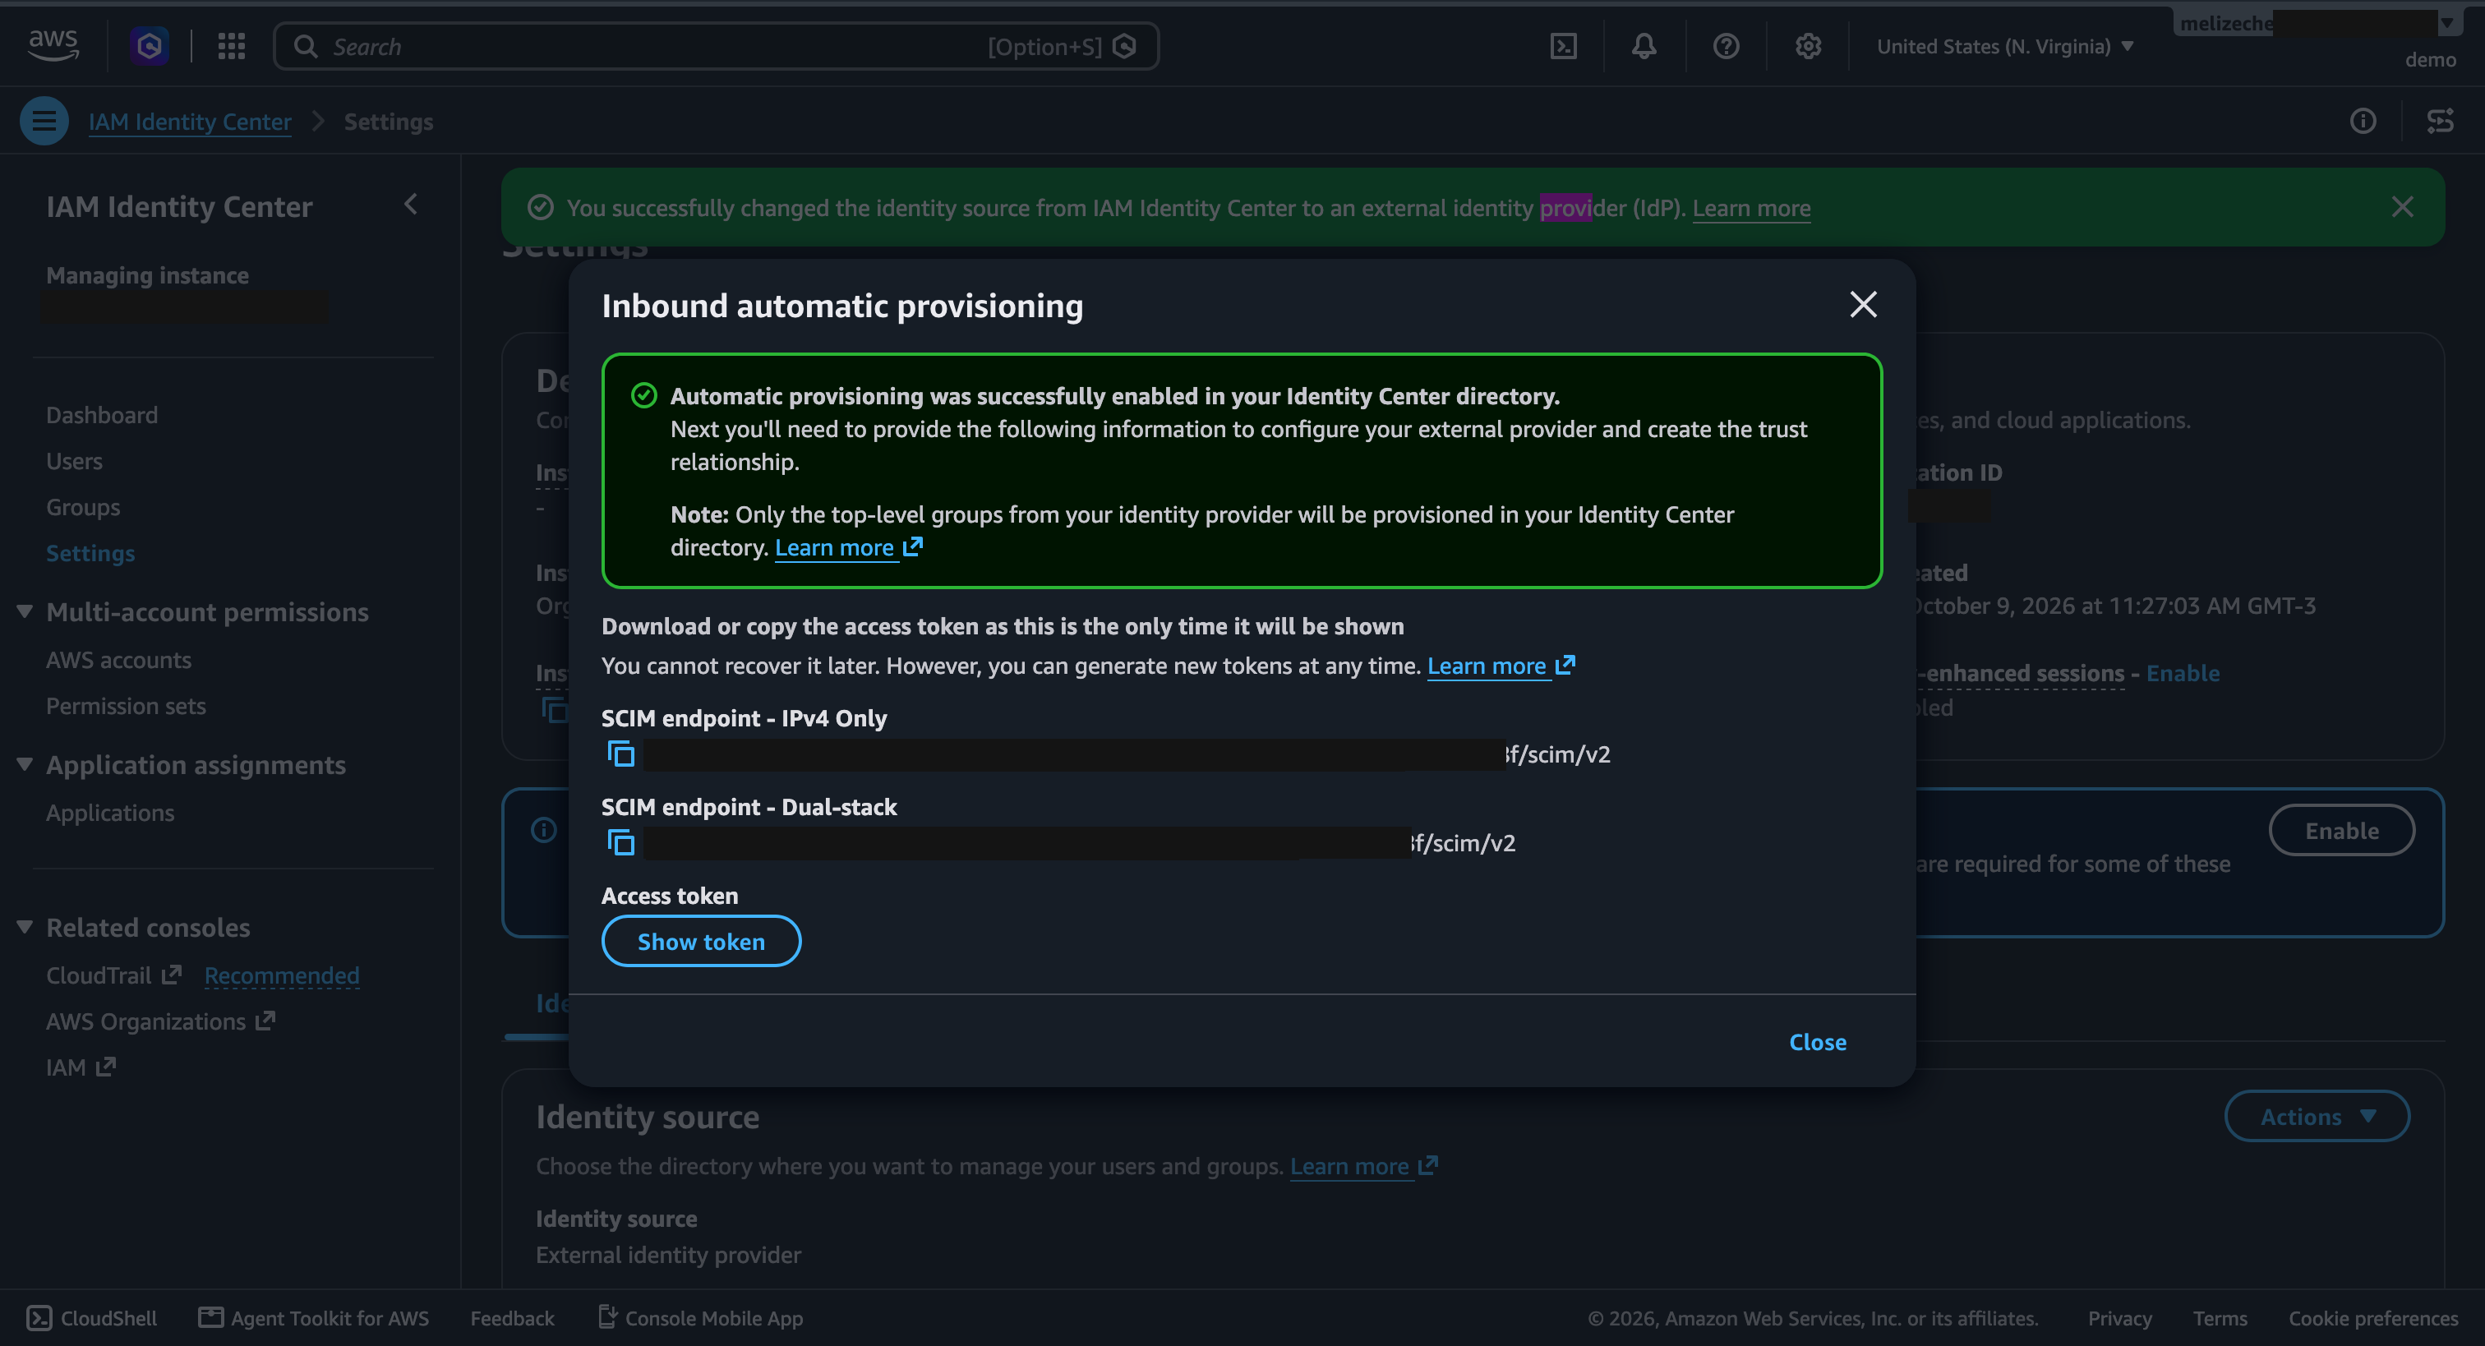Copy the SCIM endpoint Dual-stack URL
Screen dimensions: 2485x1346
[x=620, y=842]
